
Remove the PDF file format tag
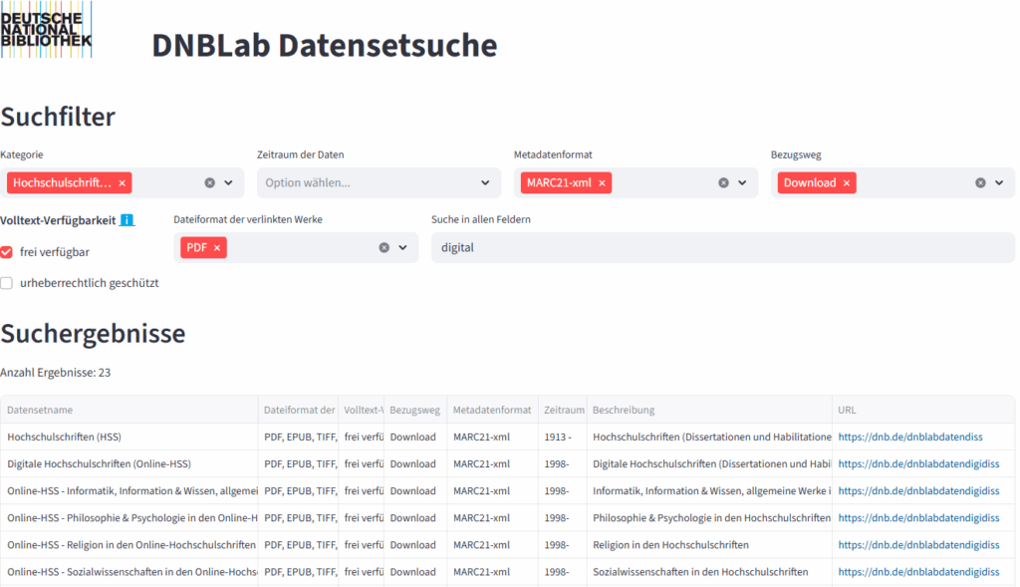click(217, 247)
